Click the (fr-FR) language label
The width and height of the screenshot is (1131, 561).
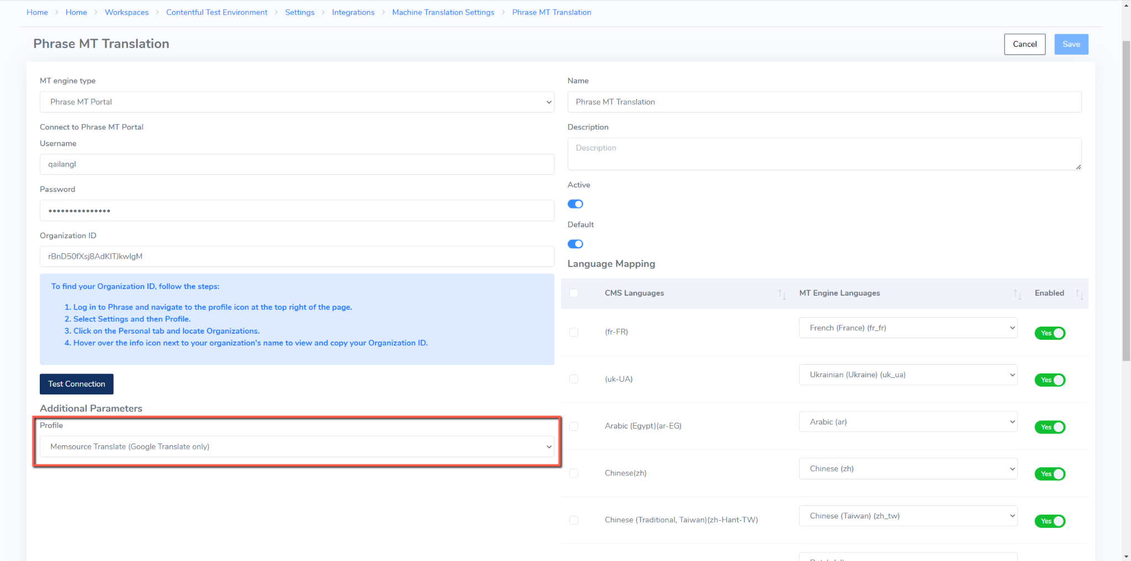click(616, 332)
